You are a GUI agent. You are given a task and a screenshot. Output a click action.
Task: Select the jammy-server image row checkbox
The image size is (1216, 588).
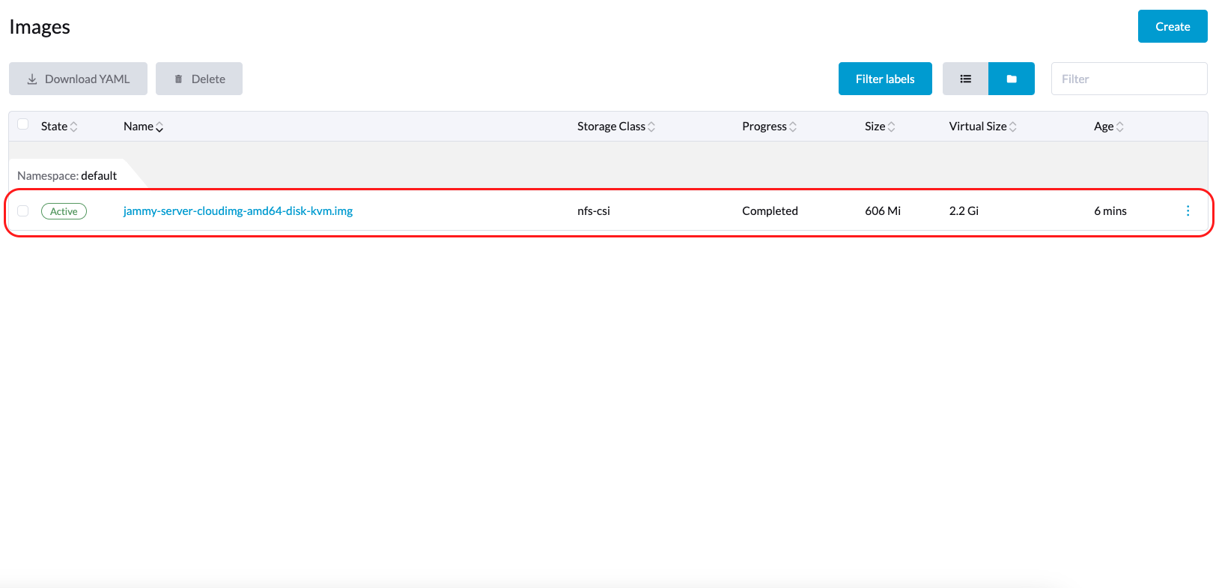[23, 211]
